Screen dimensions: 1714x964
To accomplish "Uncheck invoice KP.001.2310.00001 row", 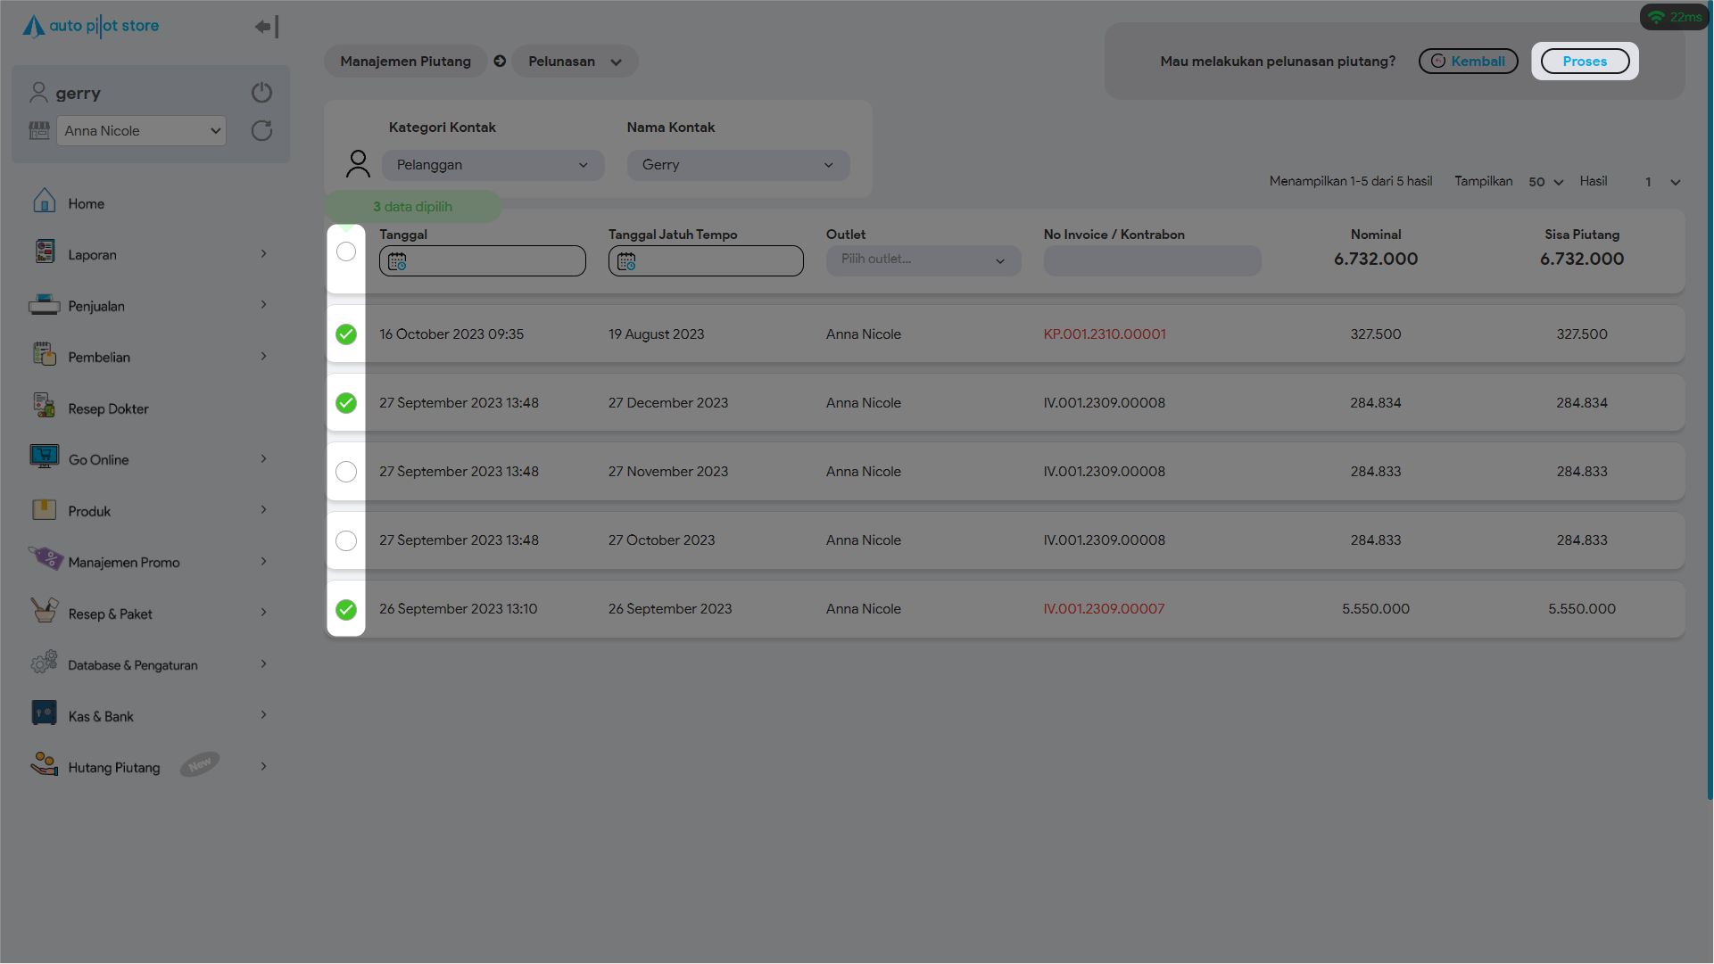I will coord(346,334).
